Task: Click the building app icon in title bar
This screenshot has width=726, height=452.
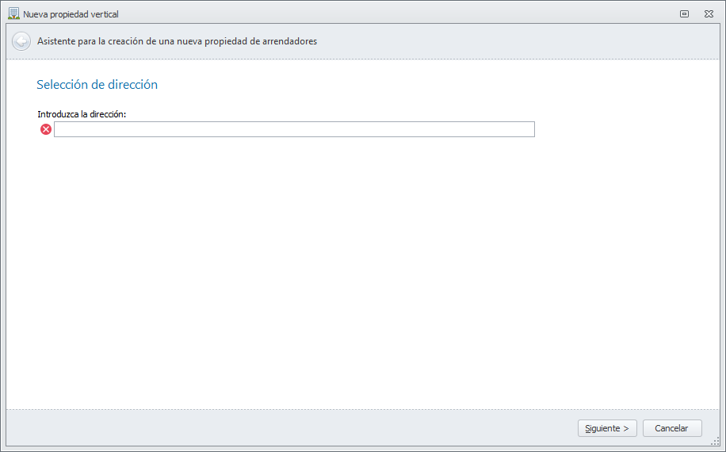Action: [13, 13]
